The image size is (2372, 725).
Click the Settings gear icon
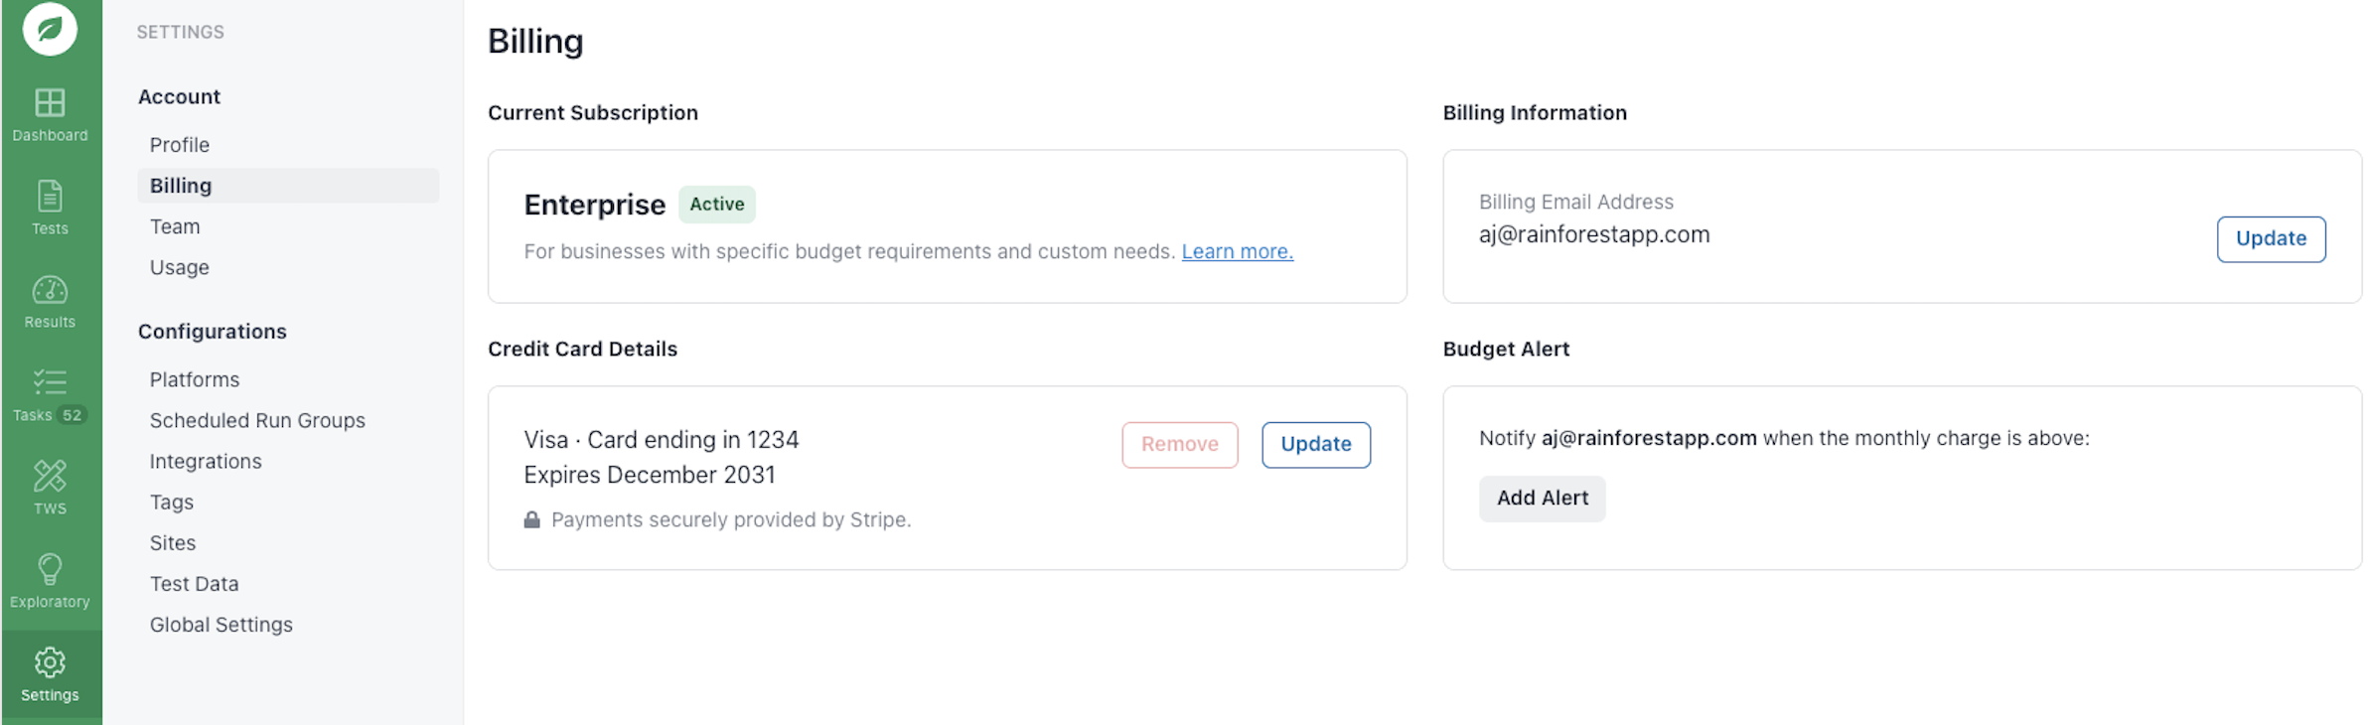(50, 662)
